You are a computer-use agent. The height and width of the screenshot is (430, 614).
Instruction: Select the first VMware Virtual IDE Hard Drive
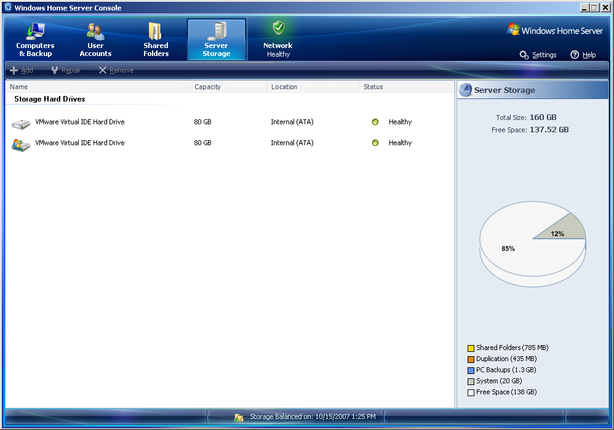[80, 122]
